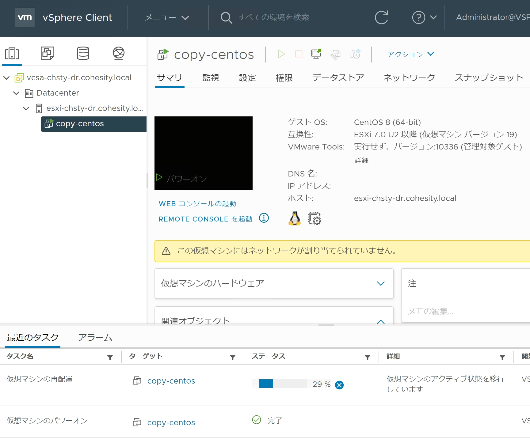Click REMOTE CONSOLE を起動 link
530x439 pixels.
coord(205,219)
